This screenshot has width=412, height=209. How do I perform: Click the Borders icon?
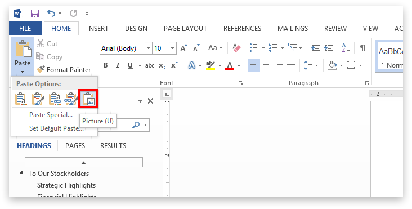351,65
